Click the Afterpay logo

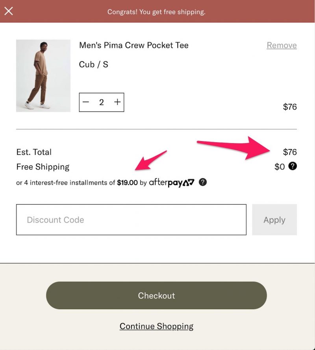click(x=172, y=182)
